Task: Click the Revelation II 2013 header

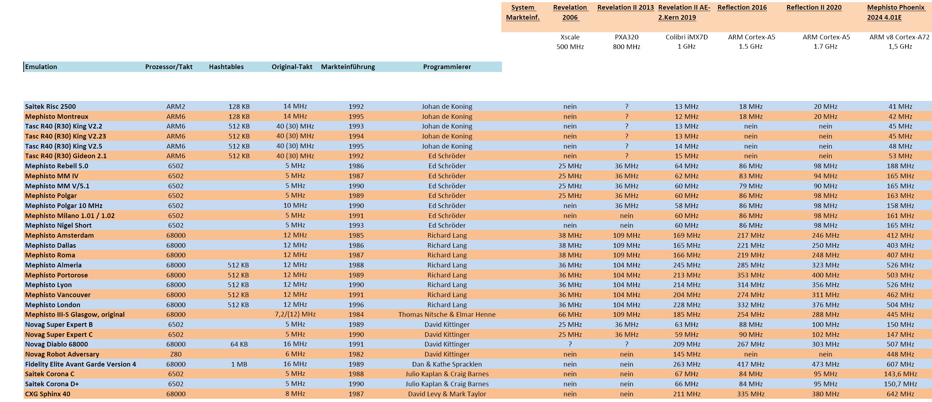Action: pyautogui.click(x=625, y=8)
